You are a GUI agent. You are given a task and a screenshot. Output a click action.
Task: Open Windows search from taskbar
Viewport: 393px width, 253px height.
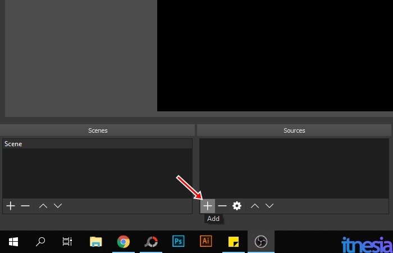tap(40, 242)
